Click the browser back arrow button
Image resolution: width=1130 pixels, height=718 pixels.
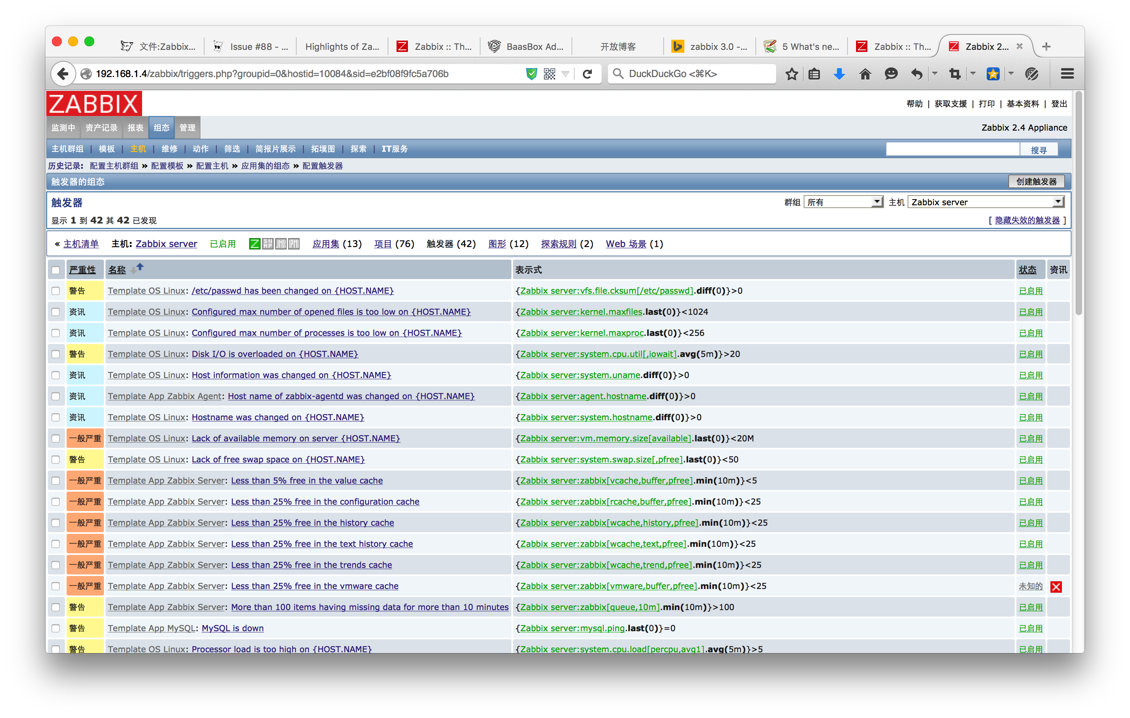pos(63,74)
